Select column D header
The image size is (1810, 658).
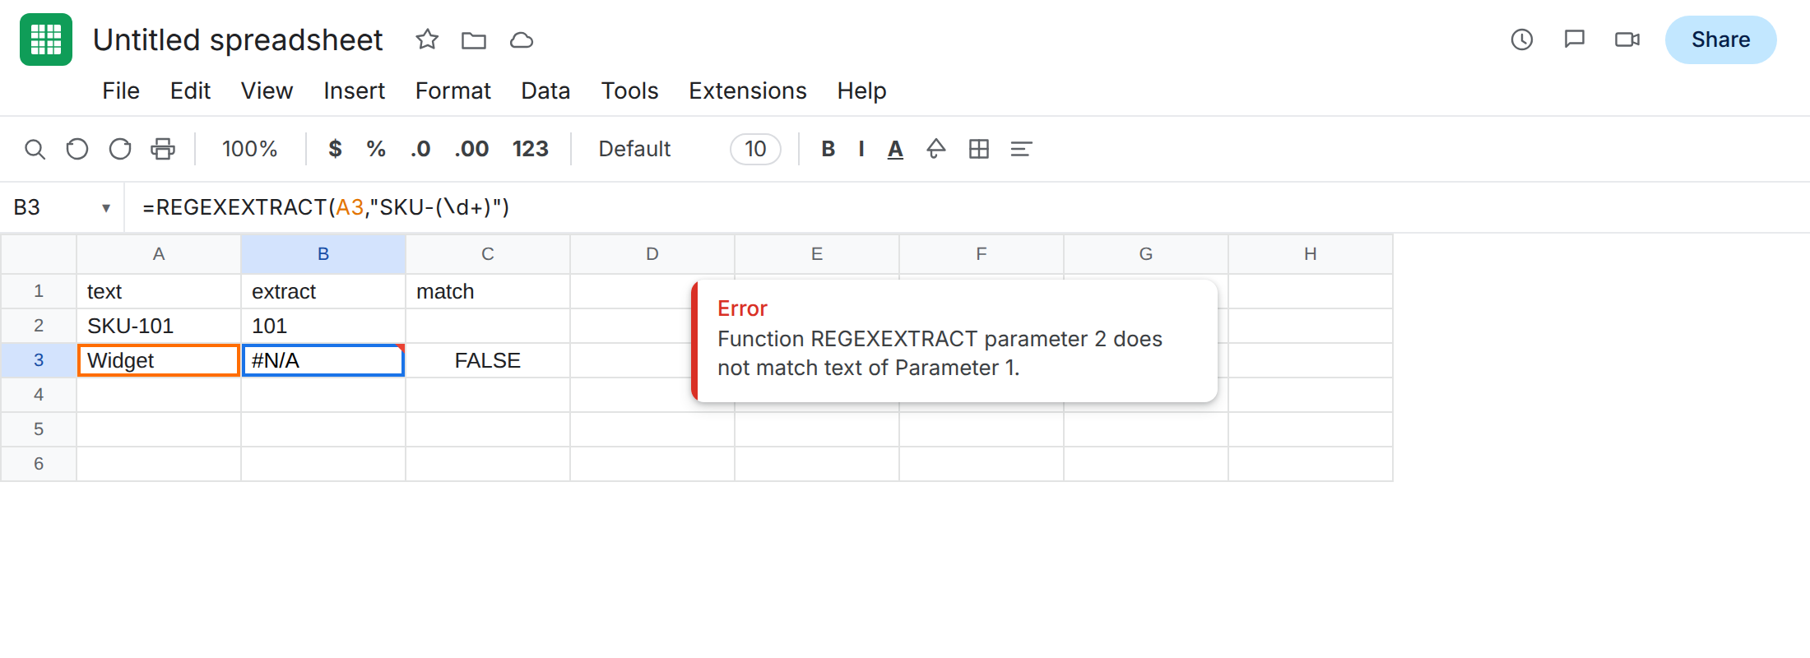[652, 254]
